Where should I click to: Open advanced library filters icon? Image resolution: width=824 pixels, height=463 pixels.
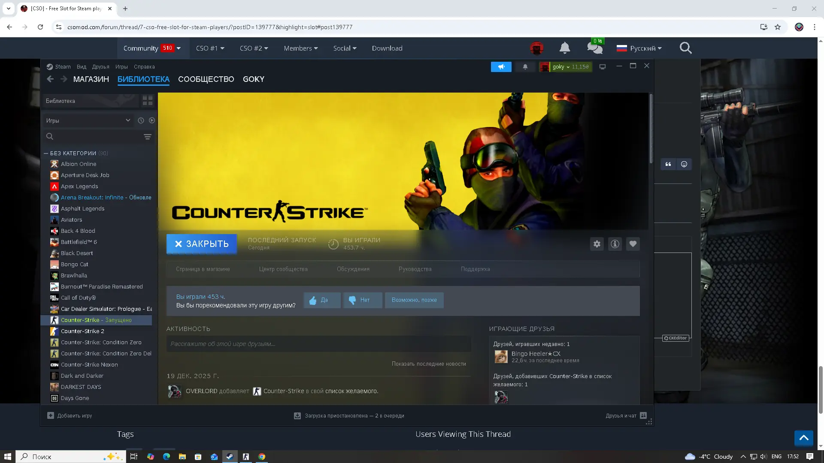tap(147, 137)
